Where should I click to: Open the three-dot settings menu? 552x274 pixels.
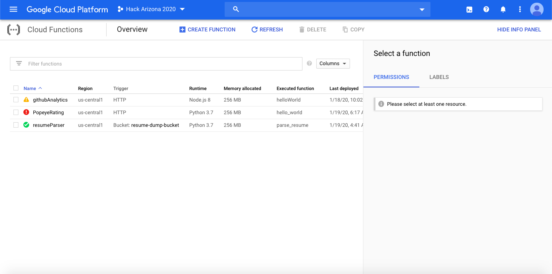coord(520,9)
